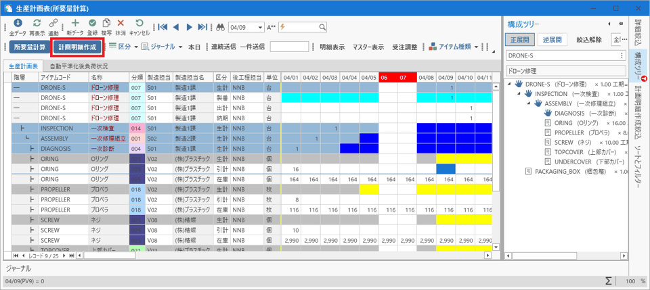Viewport: 650px width, 290px height.
Task: Open the 区分 dropdown
Action: pyautogui.click(x=124, y=47)
